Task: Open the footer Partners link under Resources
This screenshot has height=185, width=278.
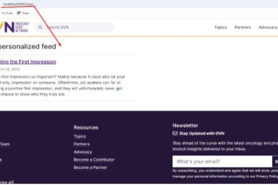Action: pyautogui.click(x=82, y=144)
